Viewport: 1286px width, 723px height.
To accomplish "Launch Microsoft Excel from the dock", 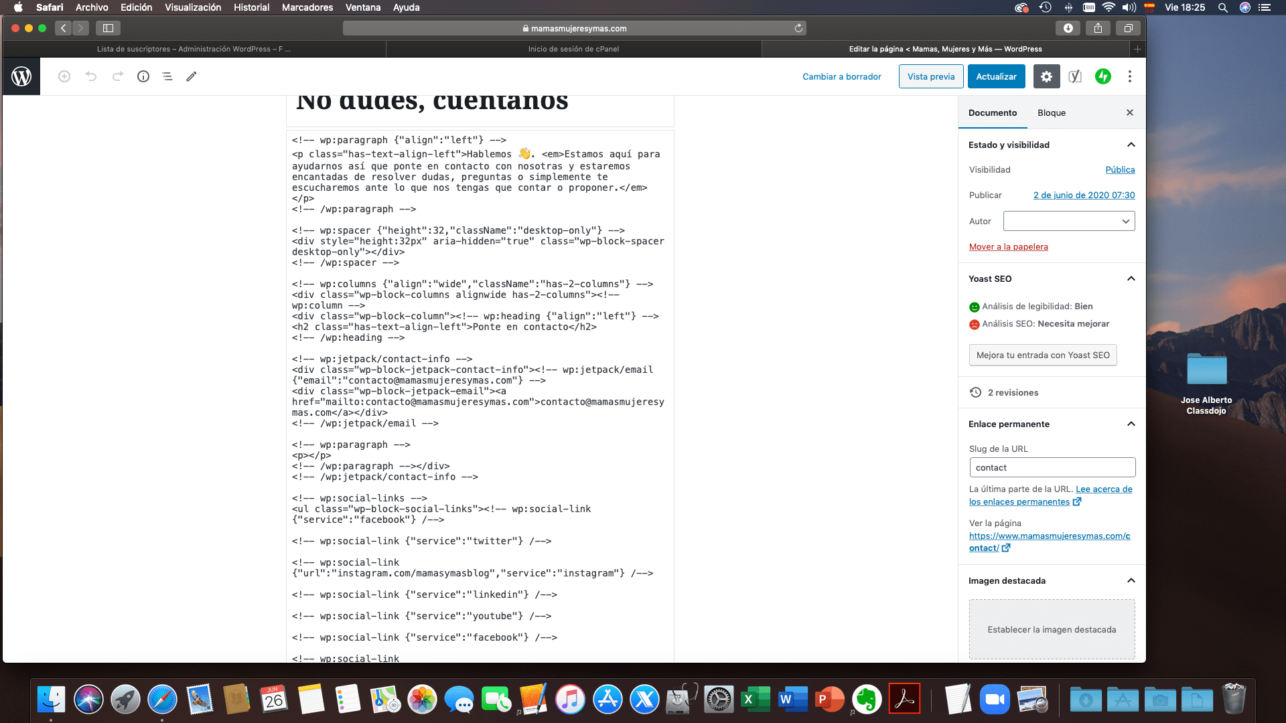I will (x=756, y=700).
